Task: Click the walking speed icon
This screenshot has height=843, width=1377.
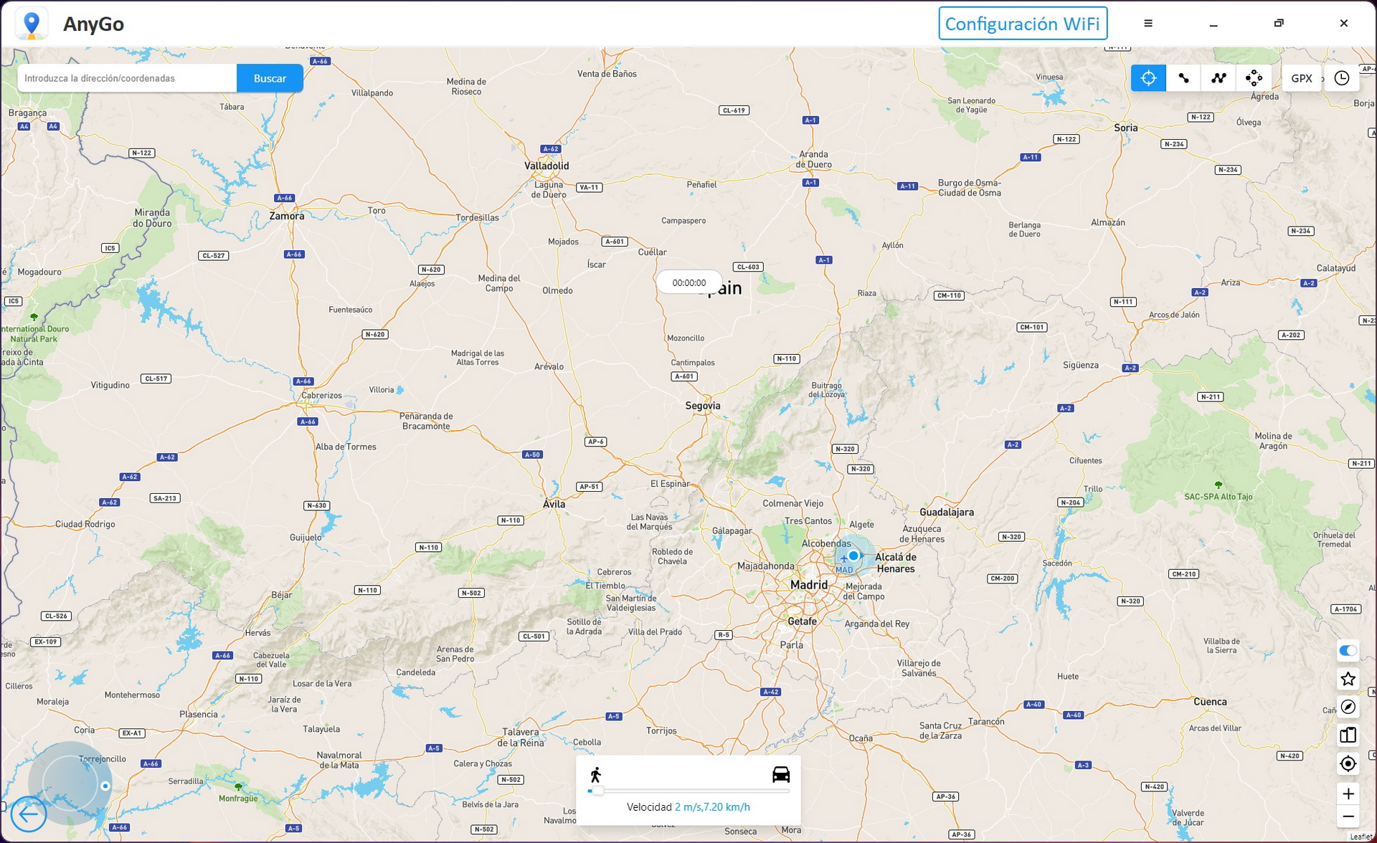Action: [x=595, y=775]
